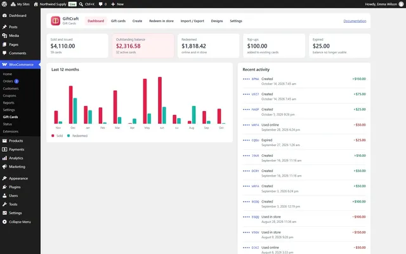This screenshot has width=406, height=254.
Task: Click the Plugins plug icon
Action: click(x=4, y=187)
